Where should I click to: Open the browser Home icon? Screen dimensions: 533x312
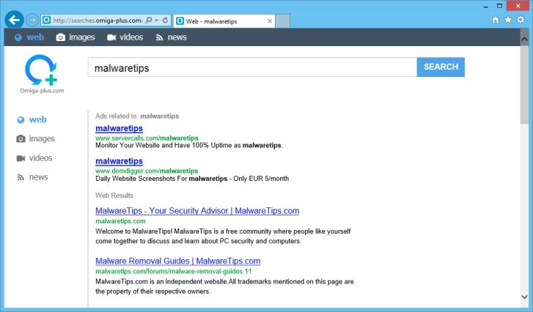pos(496,20)
